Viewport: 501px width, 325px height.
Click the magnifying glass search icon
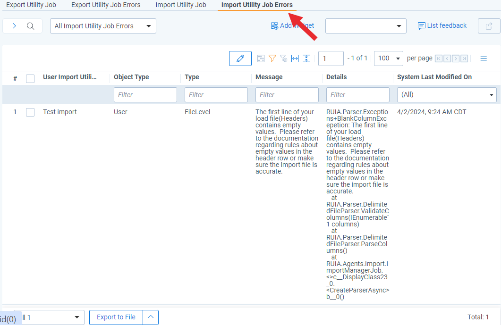tap(30, 26)
